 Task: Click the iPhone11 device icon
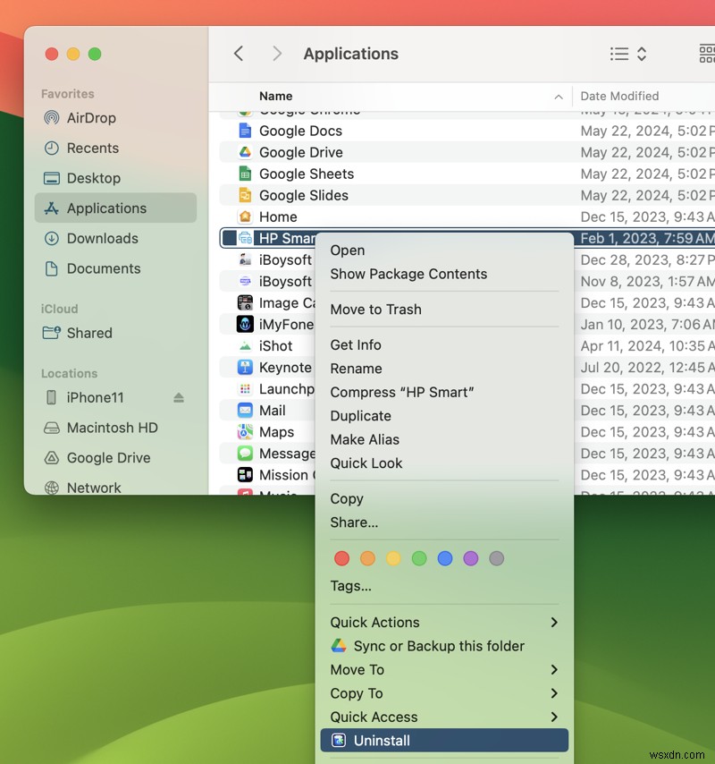pyautogui.click(x=51, y=397)
